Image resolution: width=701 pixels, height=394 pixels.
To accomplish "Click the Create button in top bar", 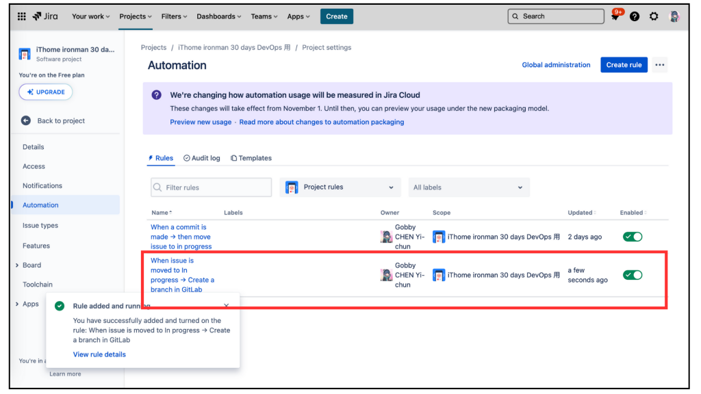I will (x=337, y=16).
